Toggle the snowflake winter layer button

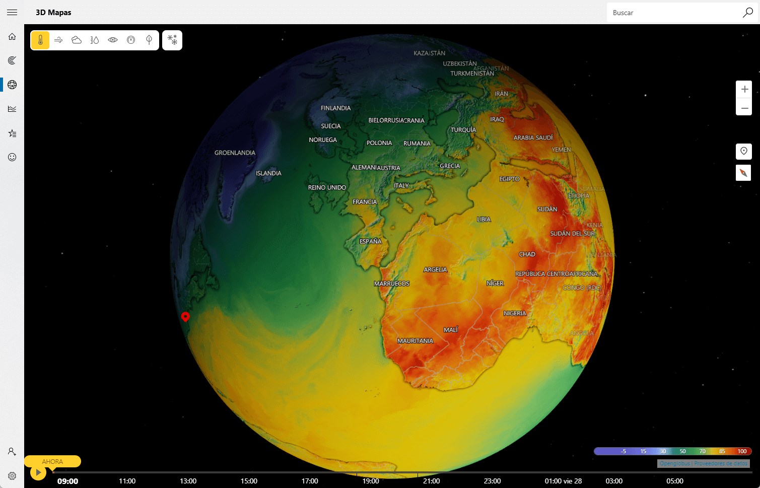tap(172, 40)
